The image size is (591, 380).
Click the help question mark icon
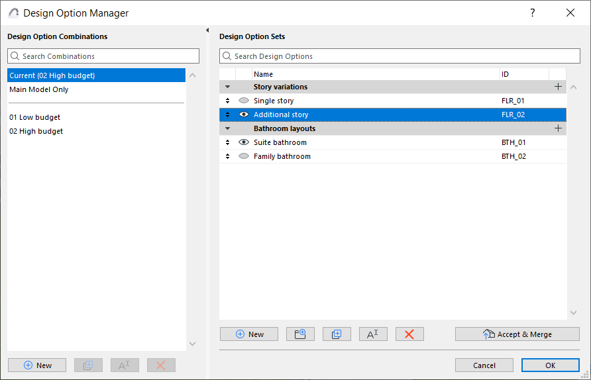pos(532,13)
